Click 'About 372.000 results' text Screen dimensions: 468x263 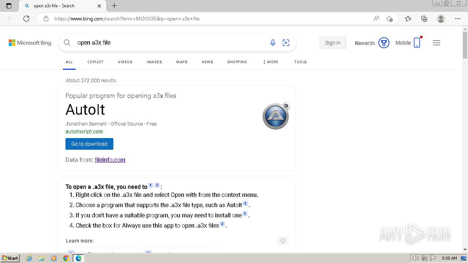pyautogui.click(x=91, y=80)
